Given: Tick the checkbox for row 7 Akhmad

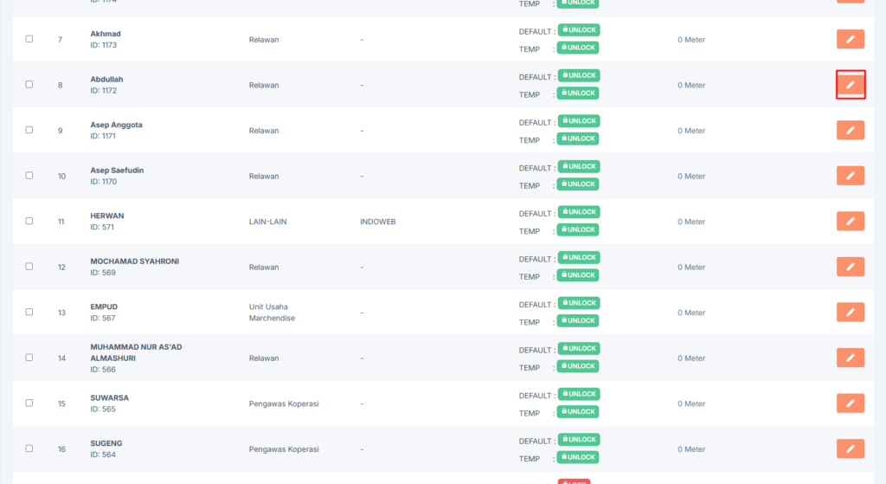Looking at the screenshot, I should (29, 39).
